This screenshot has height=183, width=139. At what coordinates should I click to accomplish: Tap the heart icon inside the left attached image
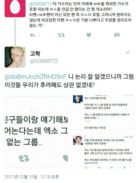pos(66,158)
